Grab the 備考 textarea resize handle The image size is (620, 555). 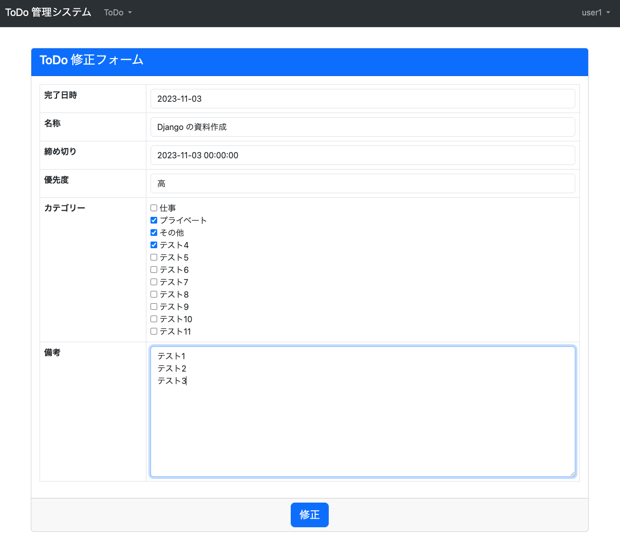[x=572, y=474]
